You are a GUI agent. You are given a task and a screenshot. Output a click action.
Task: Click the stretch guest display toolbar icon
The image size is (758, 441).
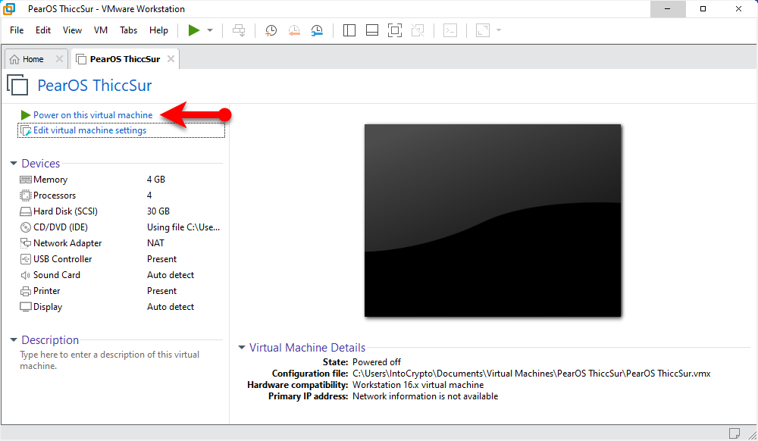(x=483, y=30)
